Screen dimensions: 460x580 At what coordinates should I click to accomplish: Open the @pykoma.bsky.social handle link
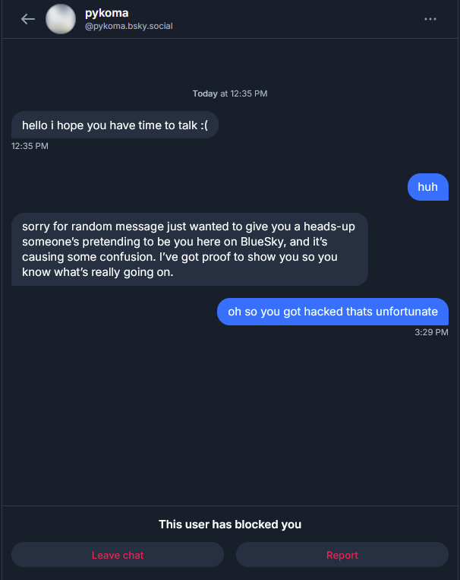(x=129, y=26)
